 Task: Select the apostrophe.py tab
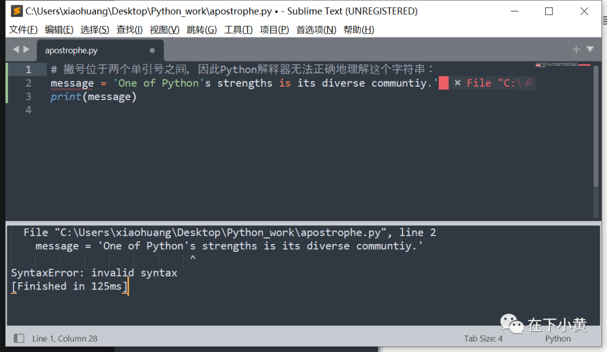point(100,51)
